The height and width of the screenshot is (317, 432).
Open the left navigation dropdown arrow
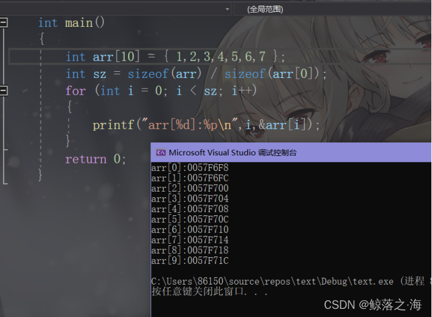click(x=227, y=9)
